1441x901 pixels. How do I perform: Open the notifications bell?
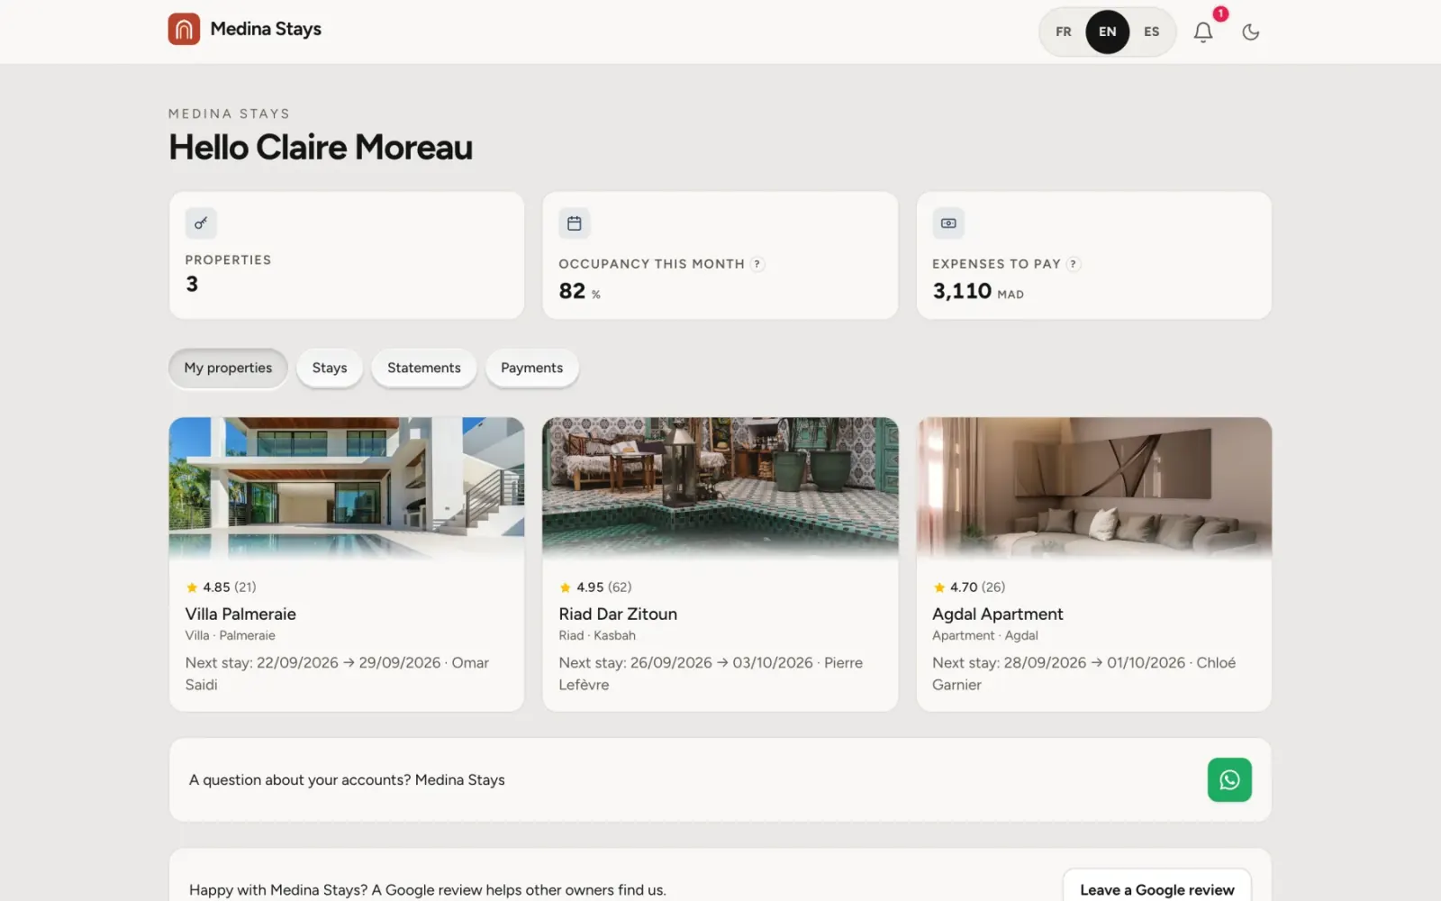coord(1203,32)
